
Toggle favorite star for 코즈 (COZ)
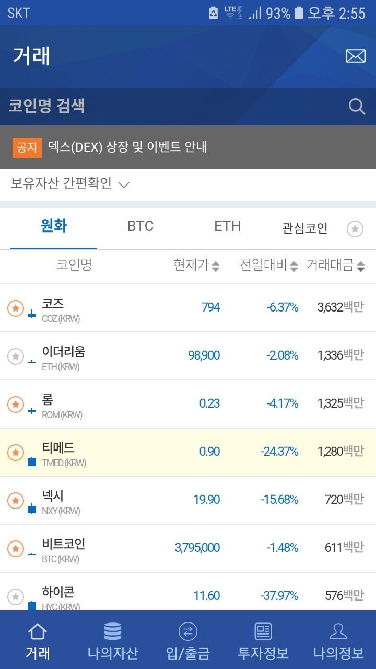pos(16,307)
